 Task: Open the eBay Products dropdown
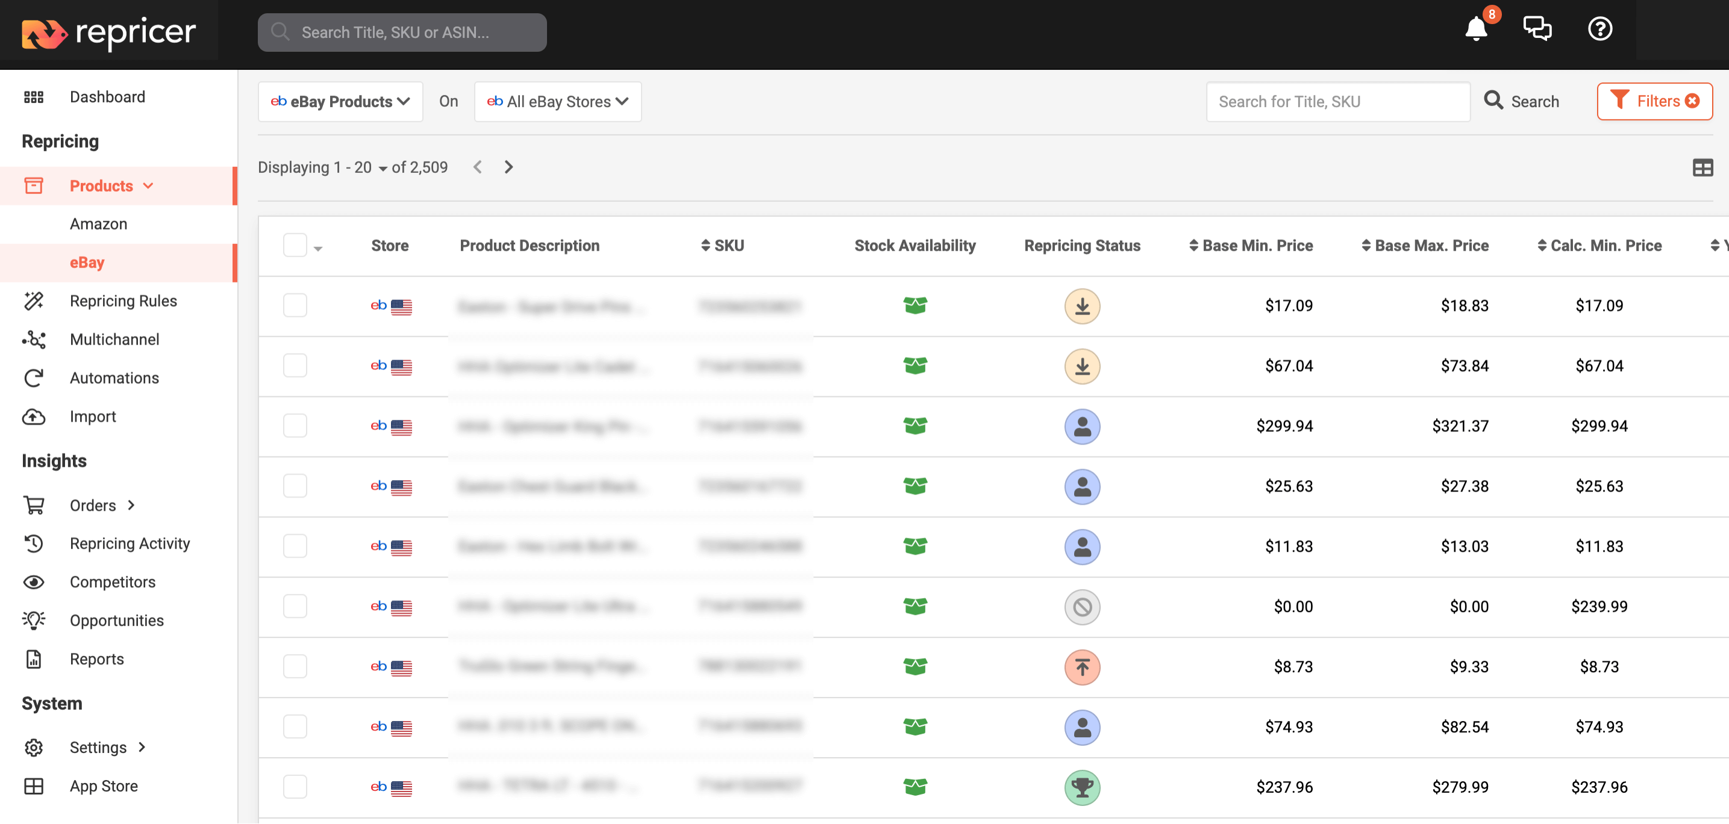point(340,101)
